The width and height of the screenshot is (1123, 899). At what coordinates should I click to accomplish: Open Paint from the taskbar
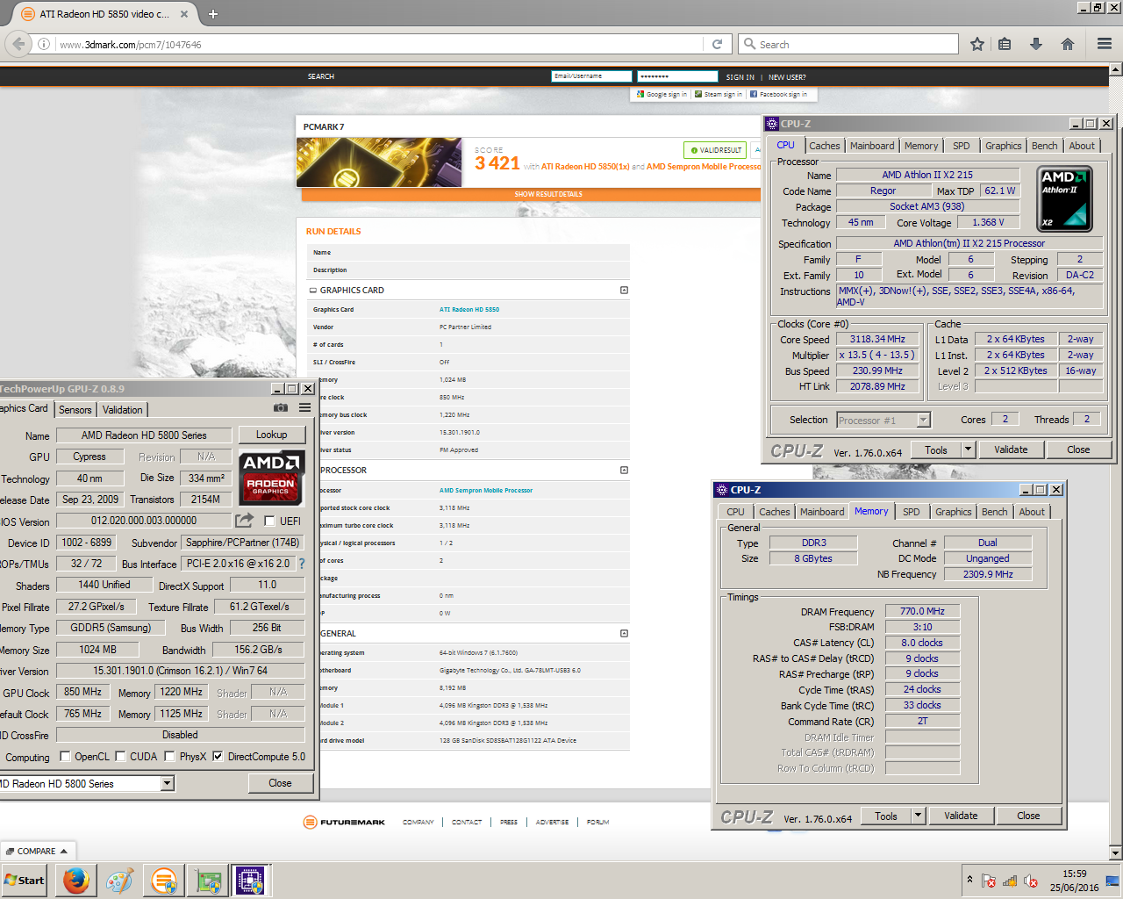pos(119,880)
